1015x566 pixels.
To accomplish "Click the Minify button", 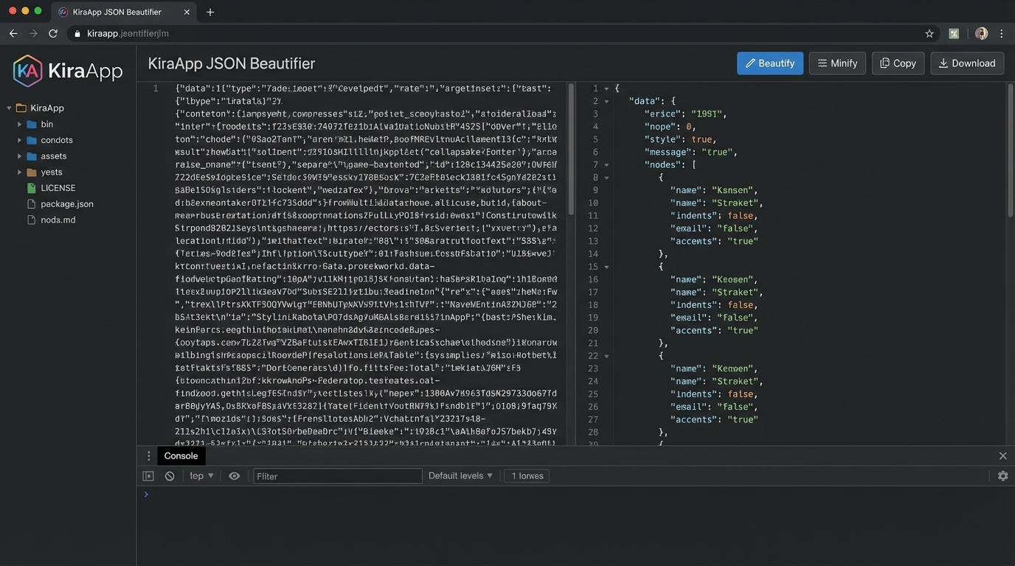I will tap(837, 63).
